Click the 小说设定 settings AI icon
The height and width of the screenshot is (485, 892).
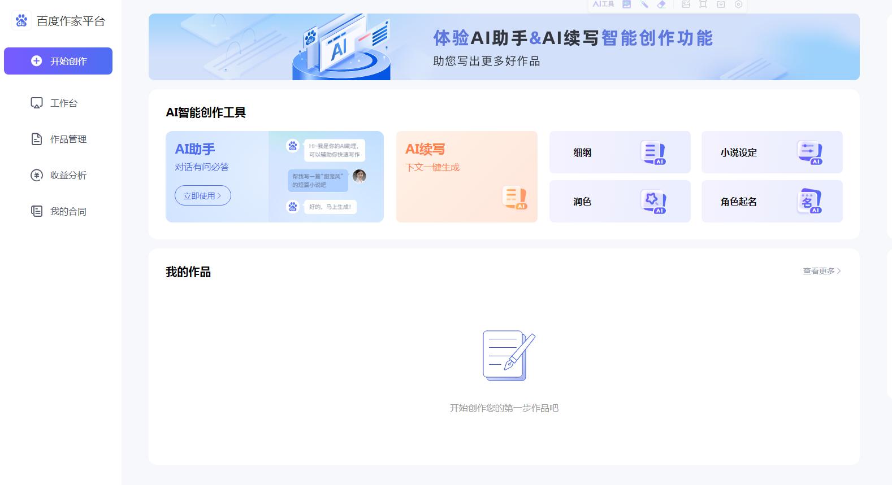[809, 152]
